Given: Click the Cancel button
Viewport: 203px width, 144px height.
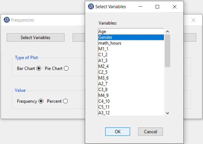Looking at the screenshot, I should 150,131.
